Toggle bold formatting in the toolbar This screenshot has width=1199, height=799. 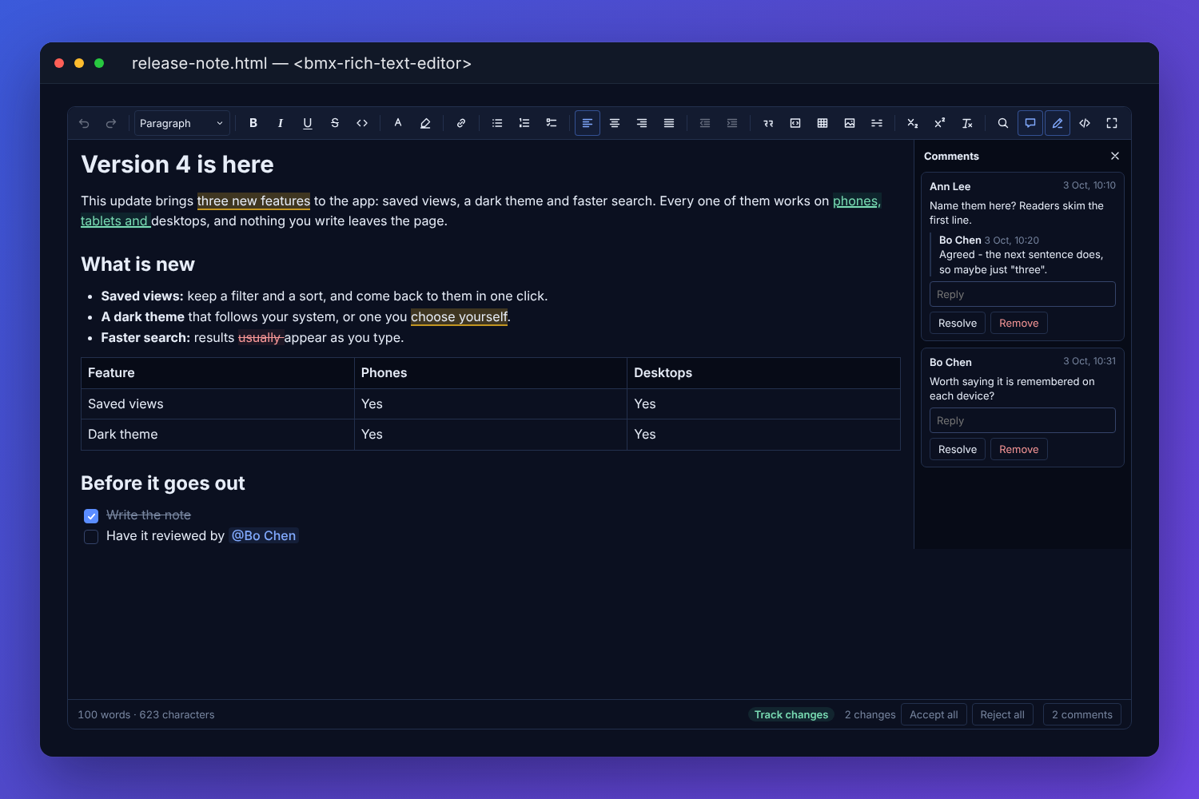pyautogui.click(x=253, y=123)
